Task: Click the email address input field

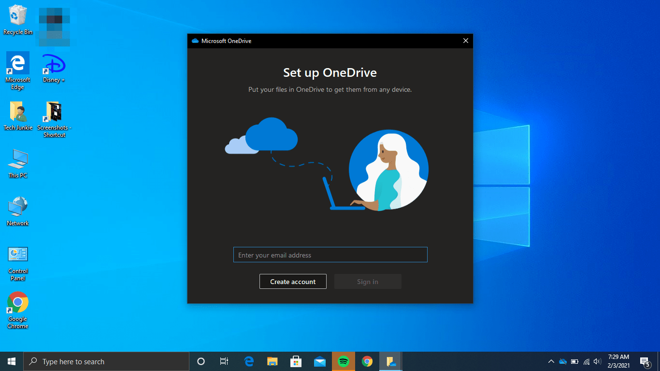Action: 330,255
